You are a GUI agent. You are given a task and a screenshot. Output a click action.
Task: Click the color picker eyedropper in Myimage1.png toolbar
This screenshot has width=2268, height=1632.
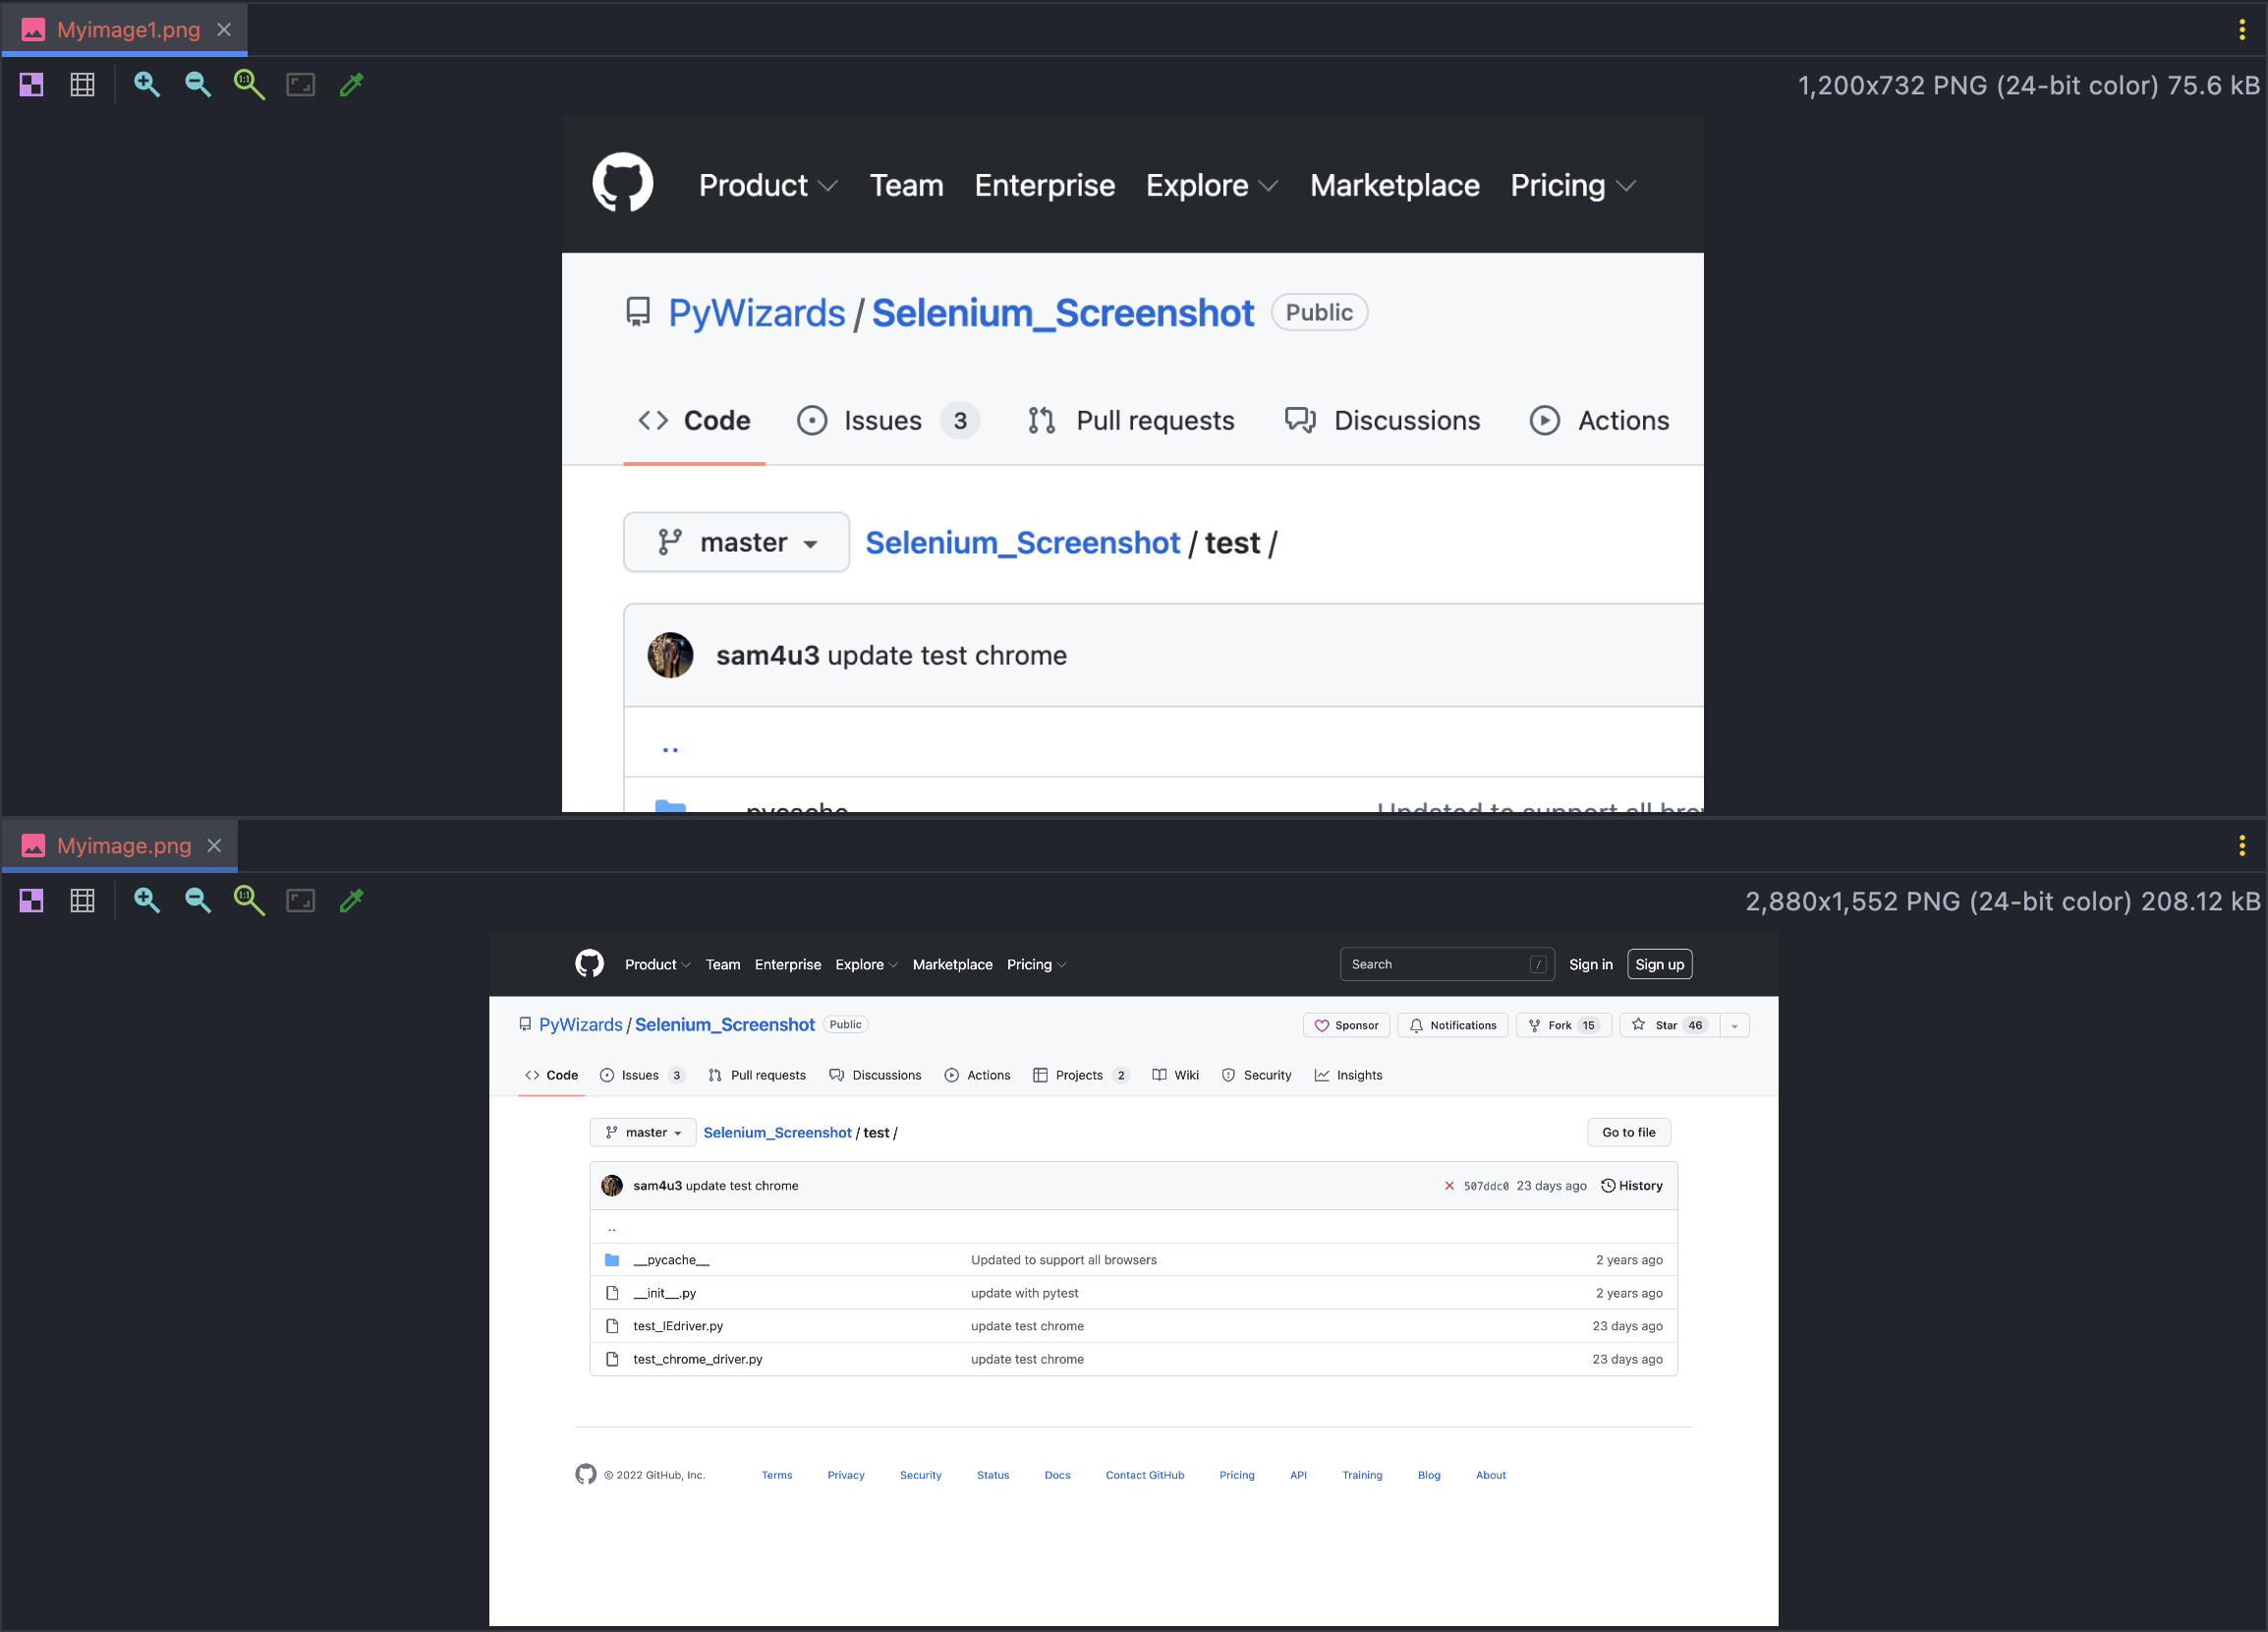[351, 86]
